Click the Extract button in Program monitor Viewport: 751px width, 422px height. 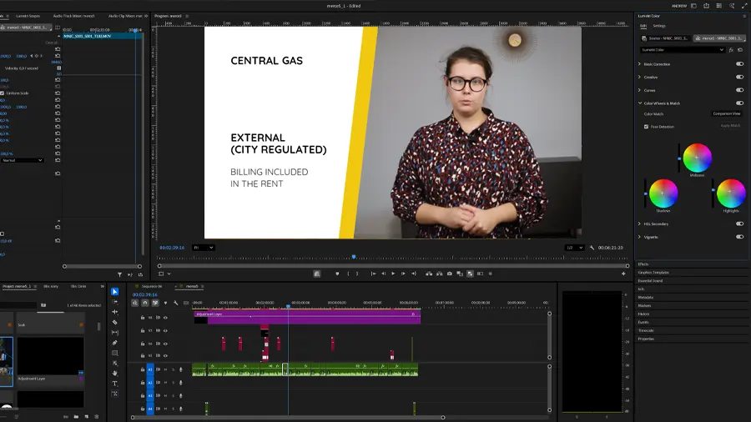439,274
